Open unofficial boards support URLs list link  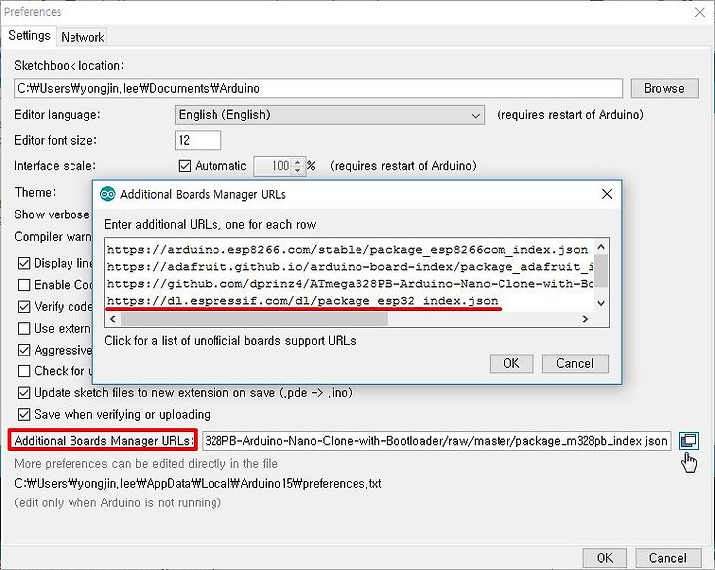[229, 341]
